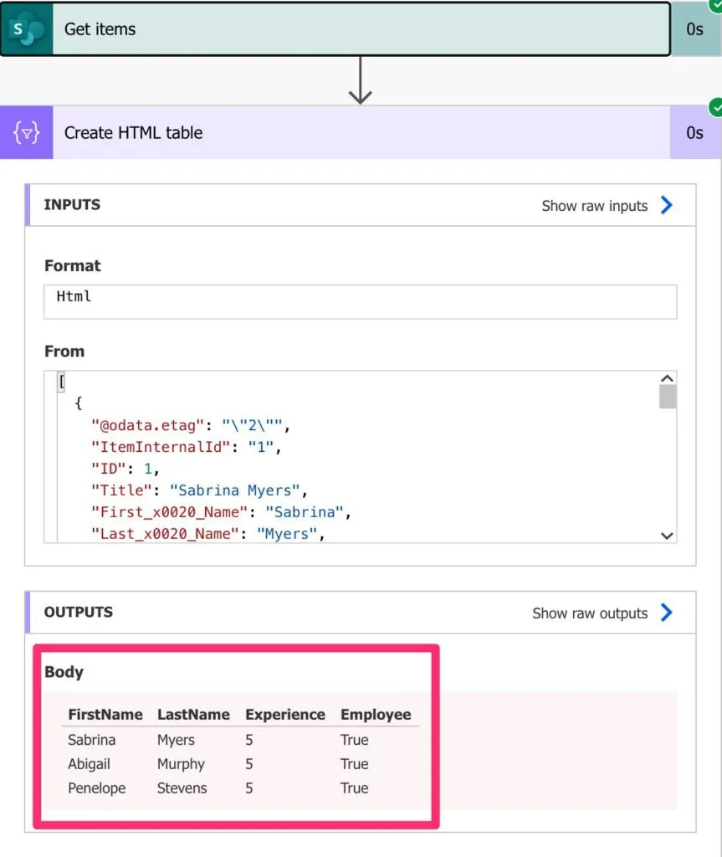Screen dimensions: 722x857
Task: Click the green success checkmark on Create HTML table
Action: 715,107
